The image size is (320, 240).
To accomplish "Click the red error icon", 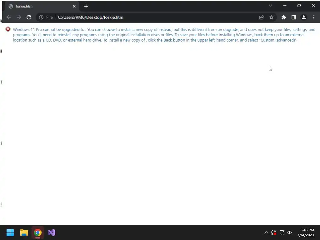I will pyautogui.click(x=8, y=29).
